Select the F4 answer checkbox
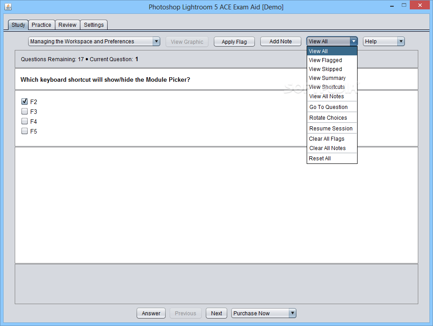433x326 pixels. [x=25, y=121]
